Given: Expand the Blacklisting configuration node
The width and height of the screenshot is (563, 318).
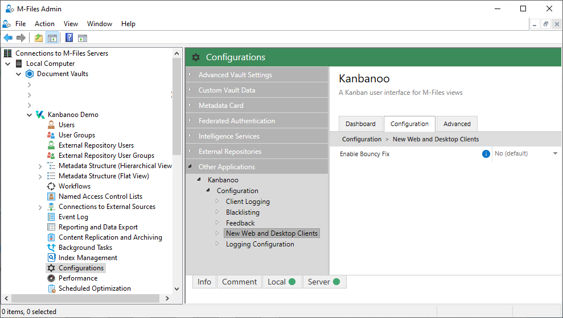Looking at the screenshot, I should [217, 212].
